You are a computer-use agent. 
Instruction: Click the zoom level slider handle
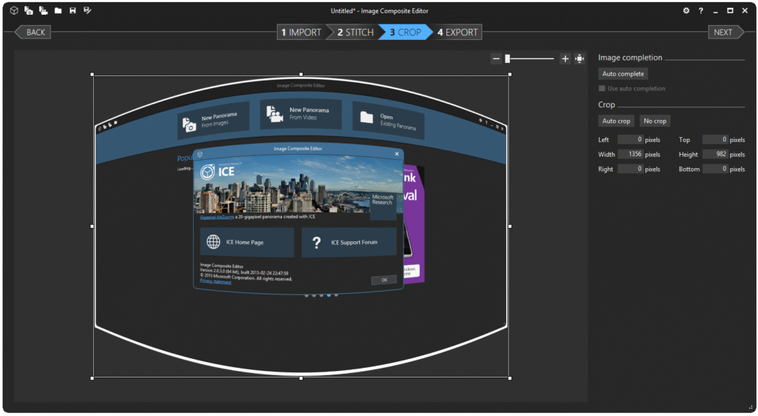tap(507, 59)
